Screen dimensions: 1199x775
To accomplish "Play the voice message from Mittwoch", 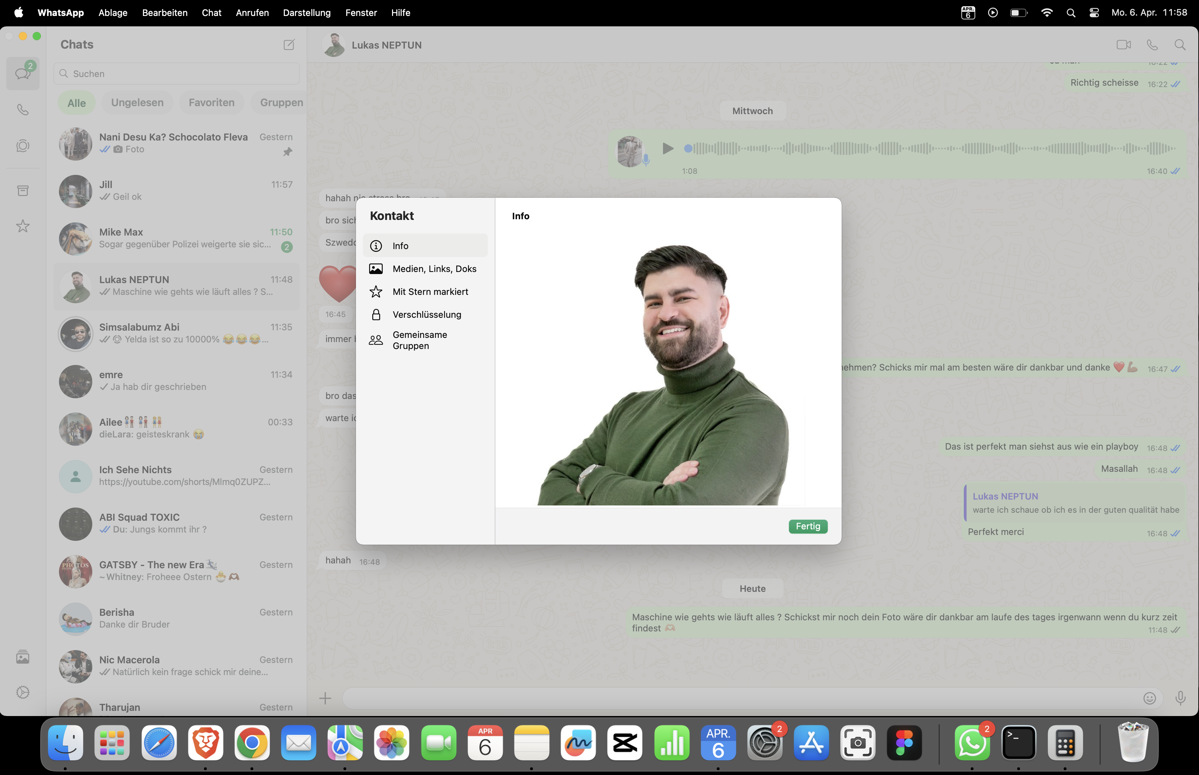I will tap(668, 148).
